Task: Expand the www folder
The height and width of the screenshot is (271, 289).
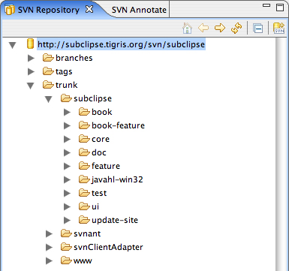Action: 49,260
